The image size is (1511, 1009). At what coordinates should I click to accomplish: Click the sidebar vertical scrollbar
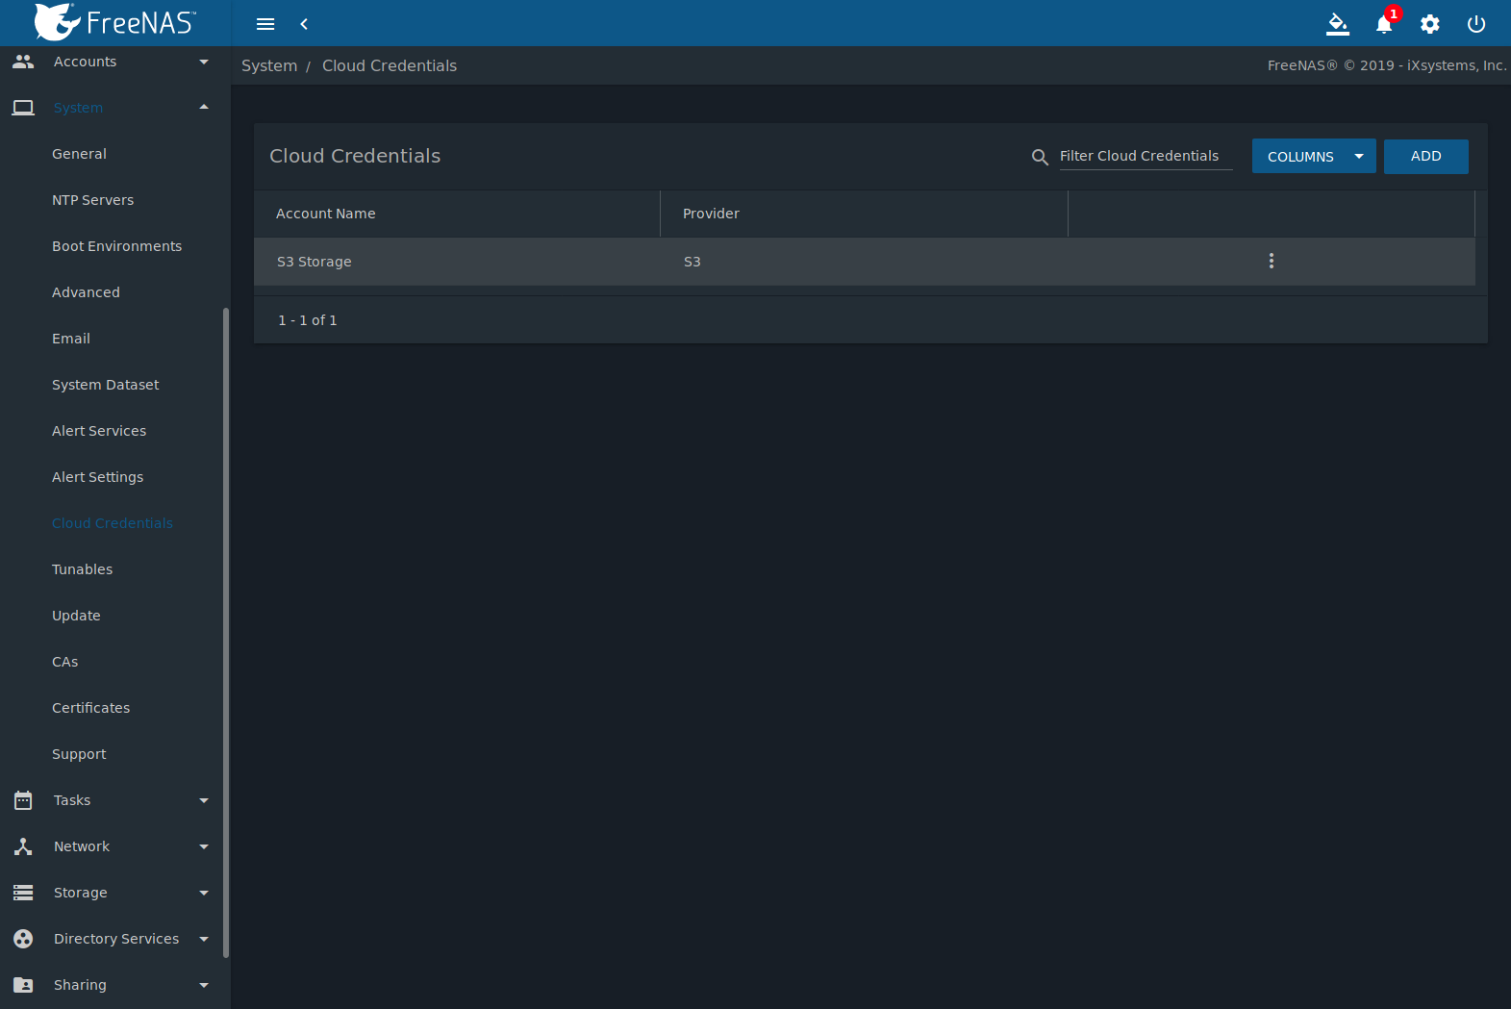pyautogui.click(x=226, y=633)
